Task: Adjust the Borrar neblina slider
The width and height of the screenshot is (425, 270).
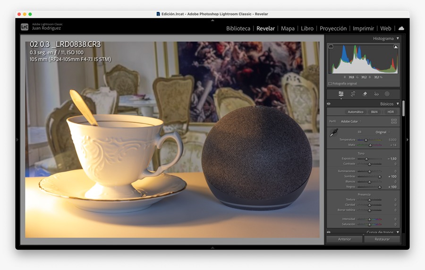Action: coord(369,210)
